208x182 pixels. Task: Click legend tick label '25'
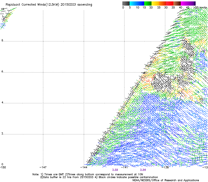(x=159, y=8)
